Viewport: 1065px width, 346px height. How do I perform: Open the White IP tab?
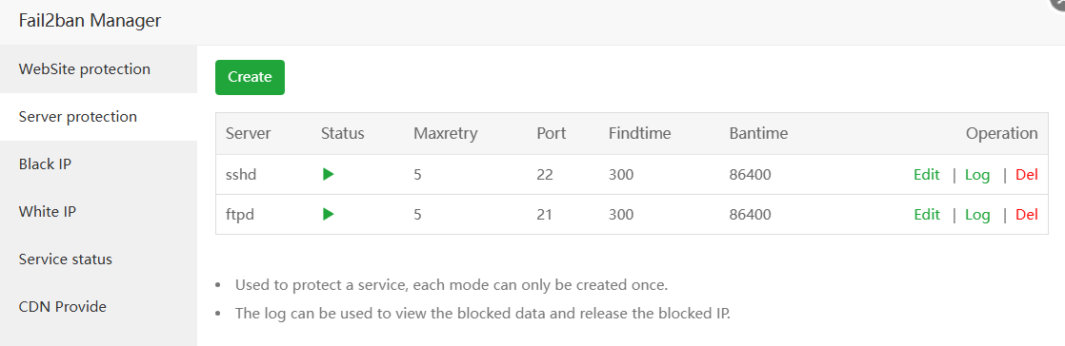click(98, 212)
